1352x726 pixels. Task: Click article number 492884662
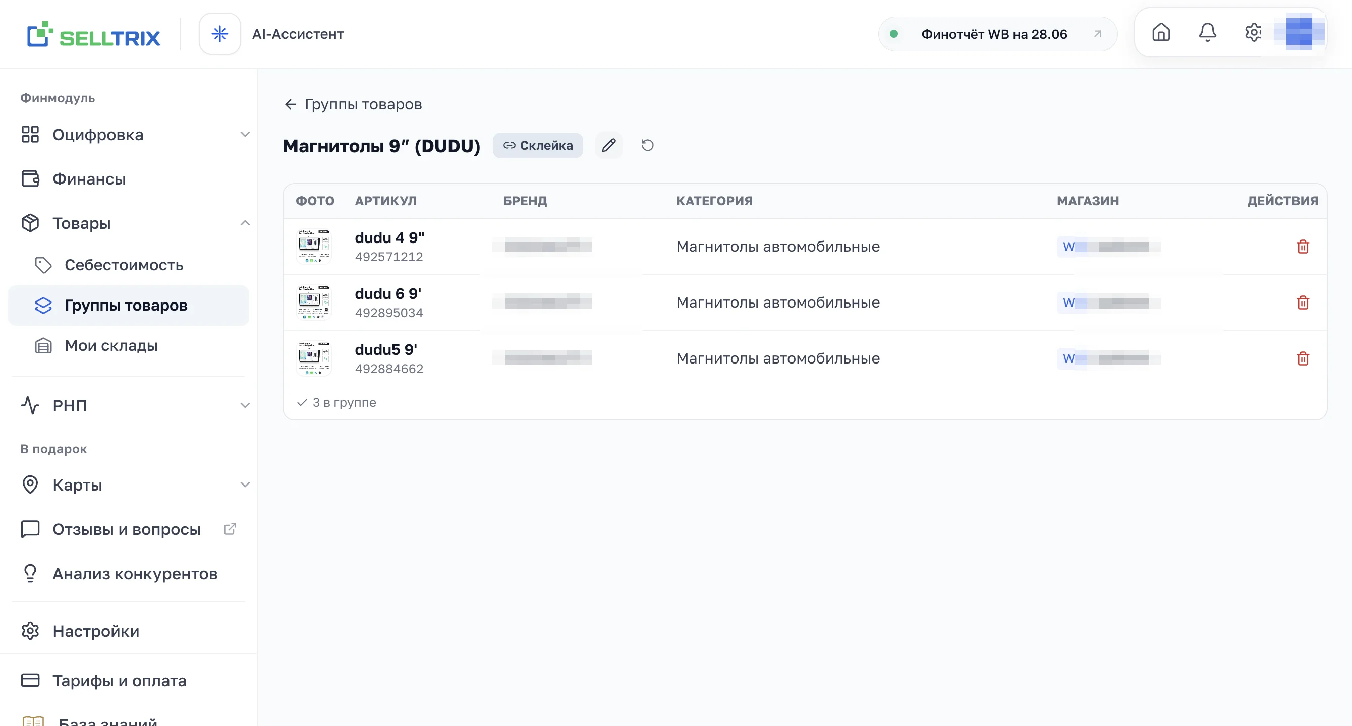[389, 369]
